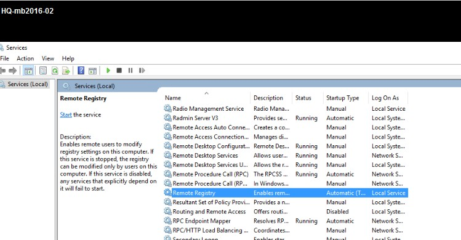Screen dimensions: 461x240
Task: Select Remote Desktop Services U... service name
Action: (x=210, y=165)
